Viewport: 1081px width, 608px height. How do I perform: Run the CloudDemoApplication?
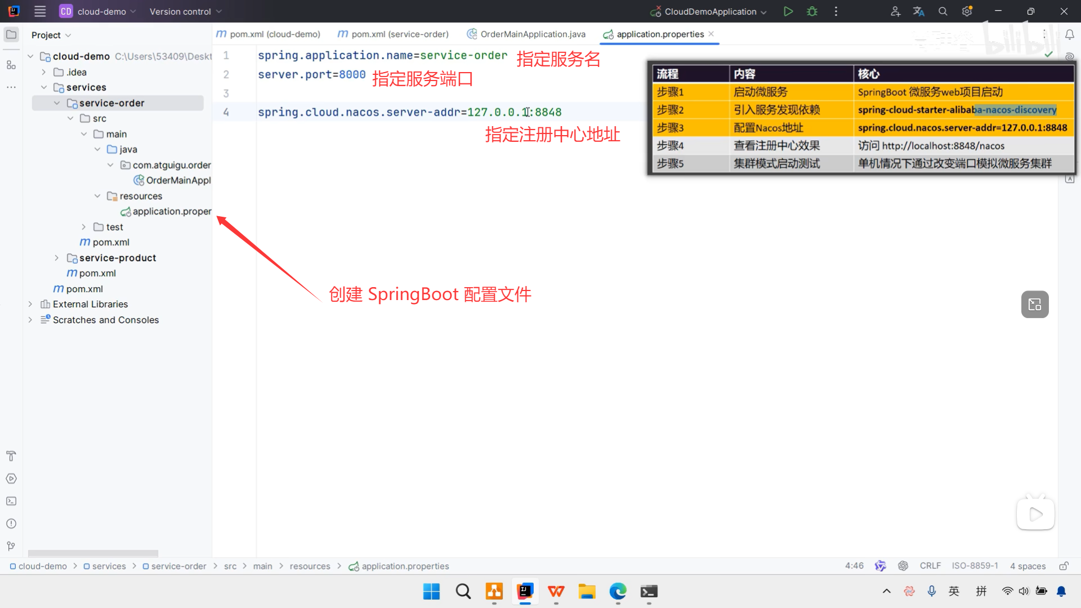pos(788,11)
